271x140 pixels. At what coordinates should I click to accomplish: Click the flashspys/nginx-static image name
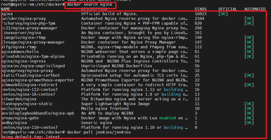27,104
